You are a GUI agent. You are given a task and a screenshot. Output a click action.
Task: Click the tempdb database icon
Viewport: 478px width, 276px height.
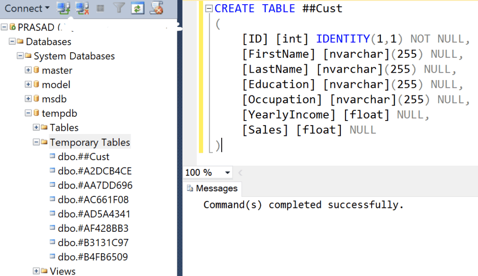(37, 113)
